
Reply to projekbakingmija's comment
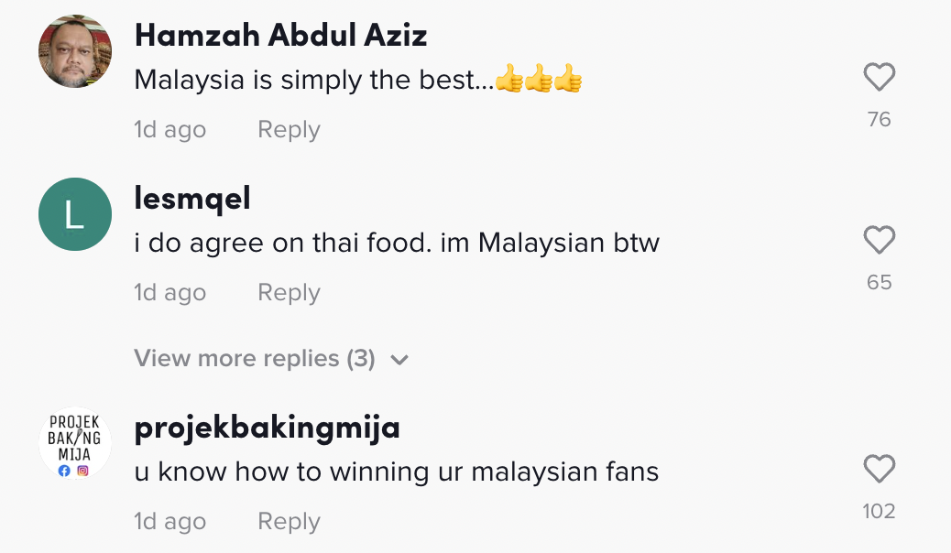pos(289,522)
